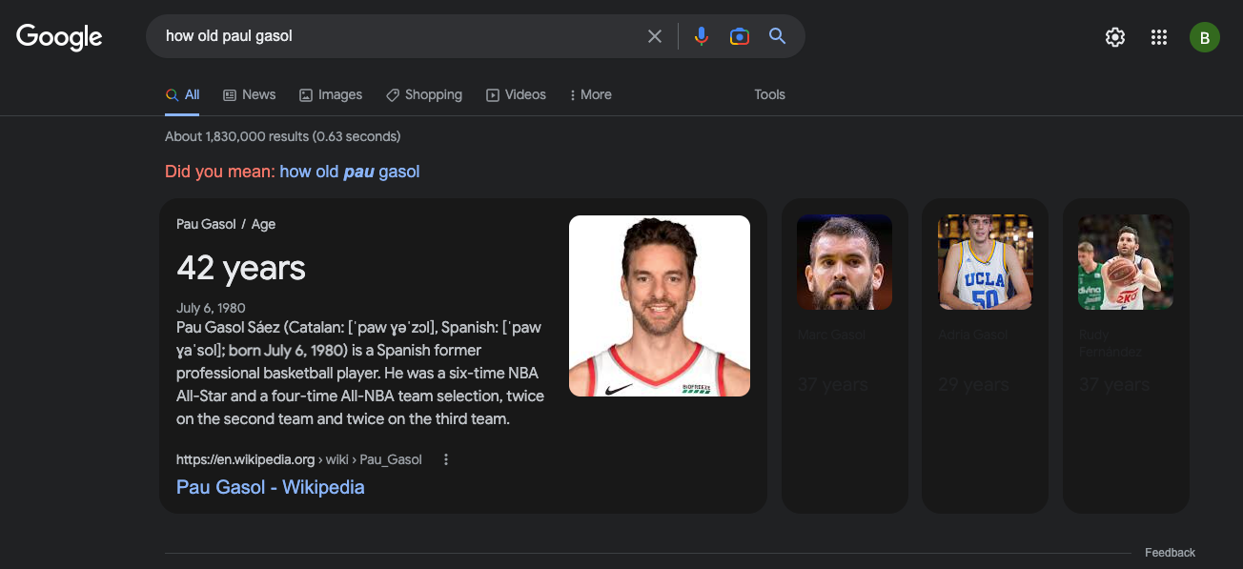Open Pau Gasol - Wikipedia link
The height and width of the screenshot is (569, 1243).
271,487
